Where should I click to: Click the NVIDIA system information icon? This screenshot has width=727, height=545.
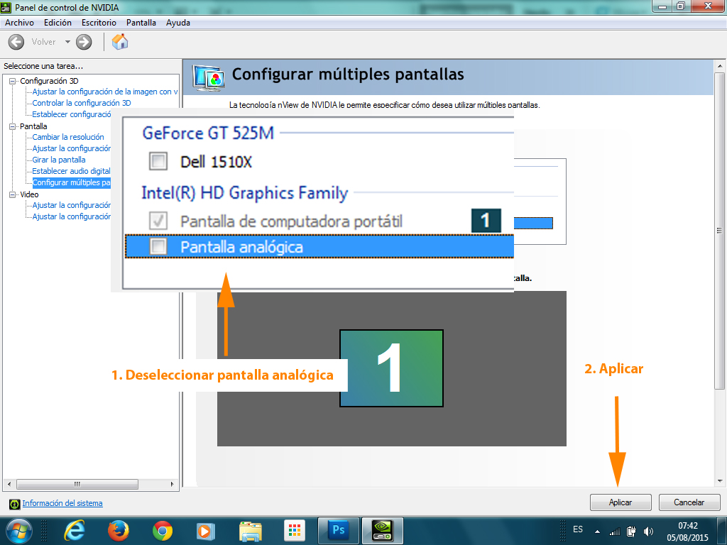click(14, 504)
